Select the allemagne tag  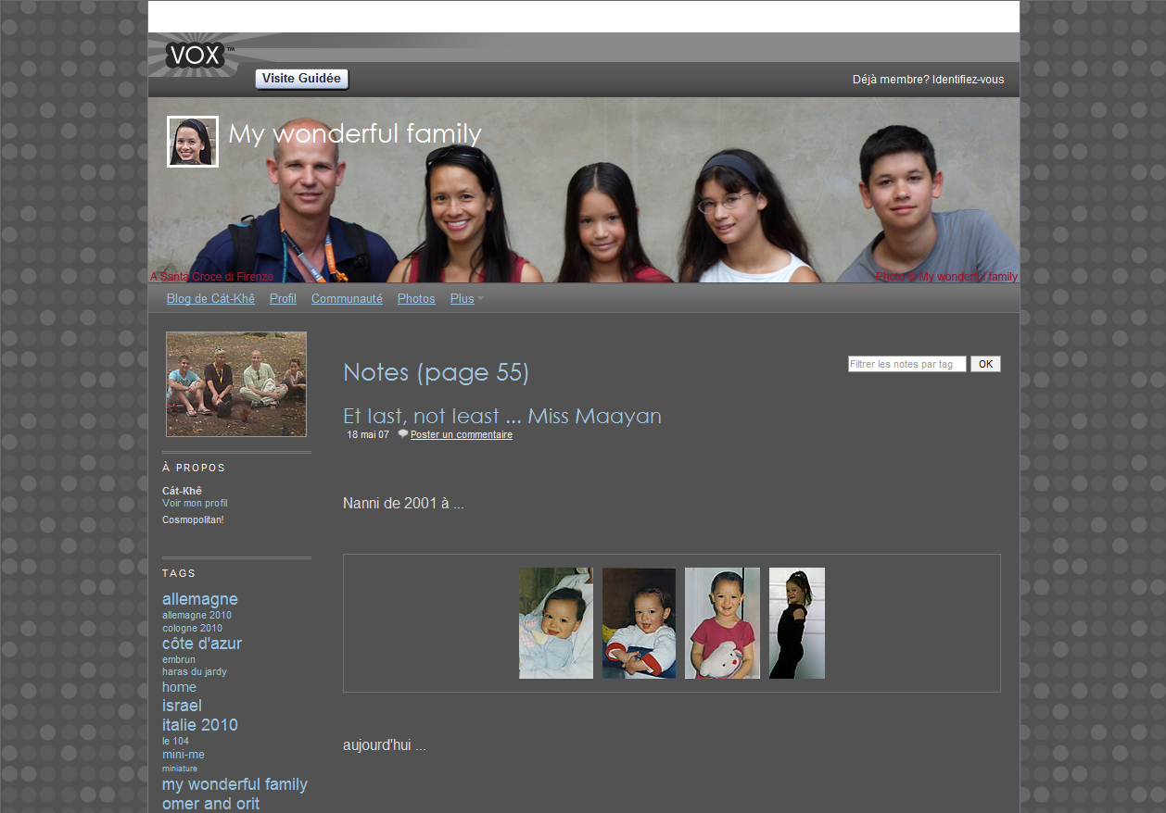tap(199, 599)
